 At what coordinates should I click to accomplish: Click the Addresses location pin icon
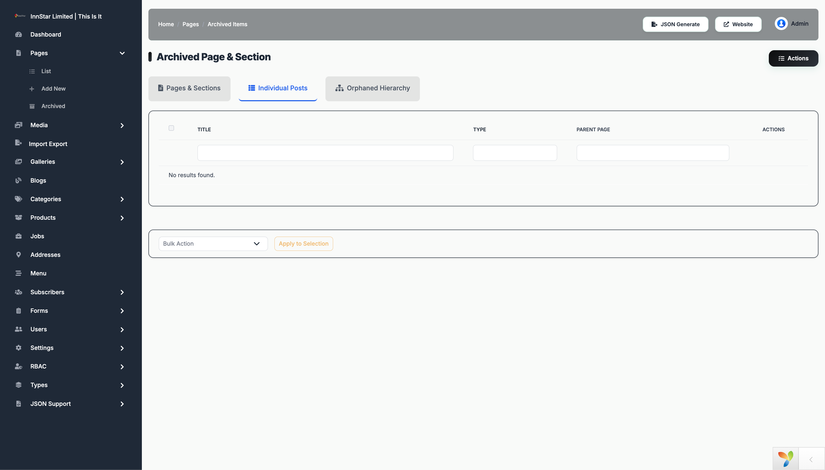[18, 255]
